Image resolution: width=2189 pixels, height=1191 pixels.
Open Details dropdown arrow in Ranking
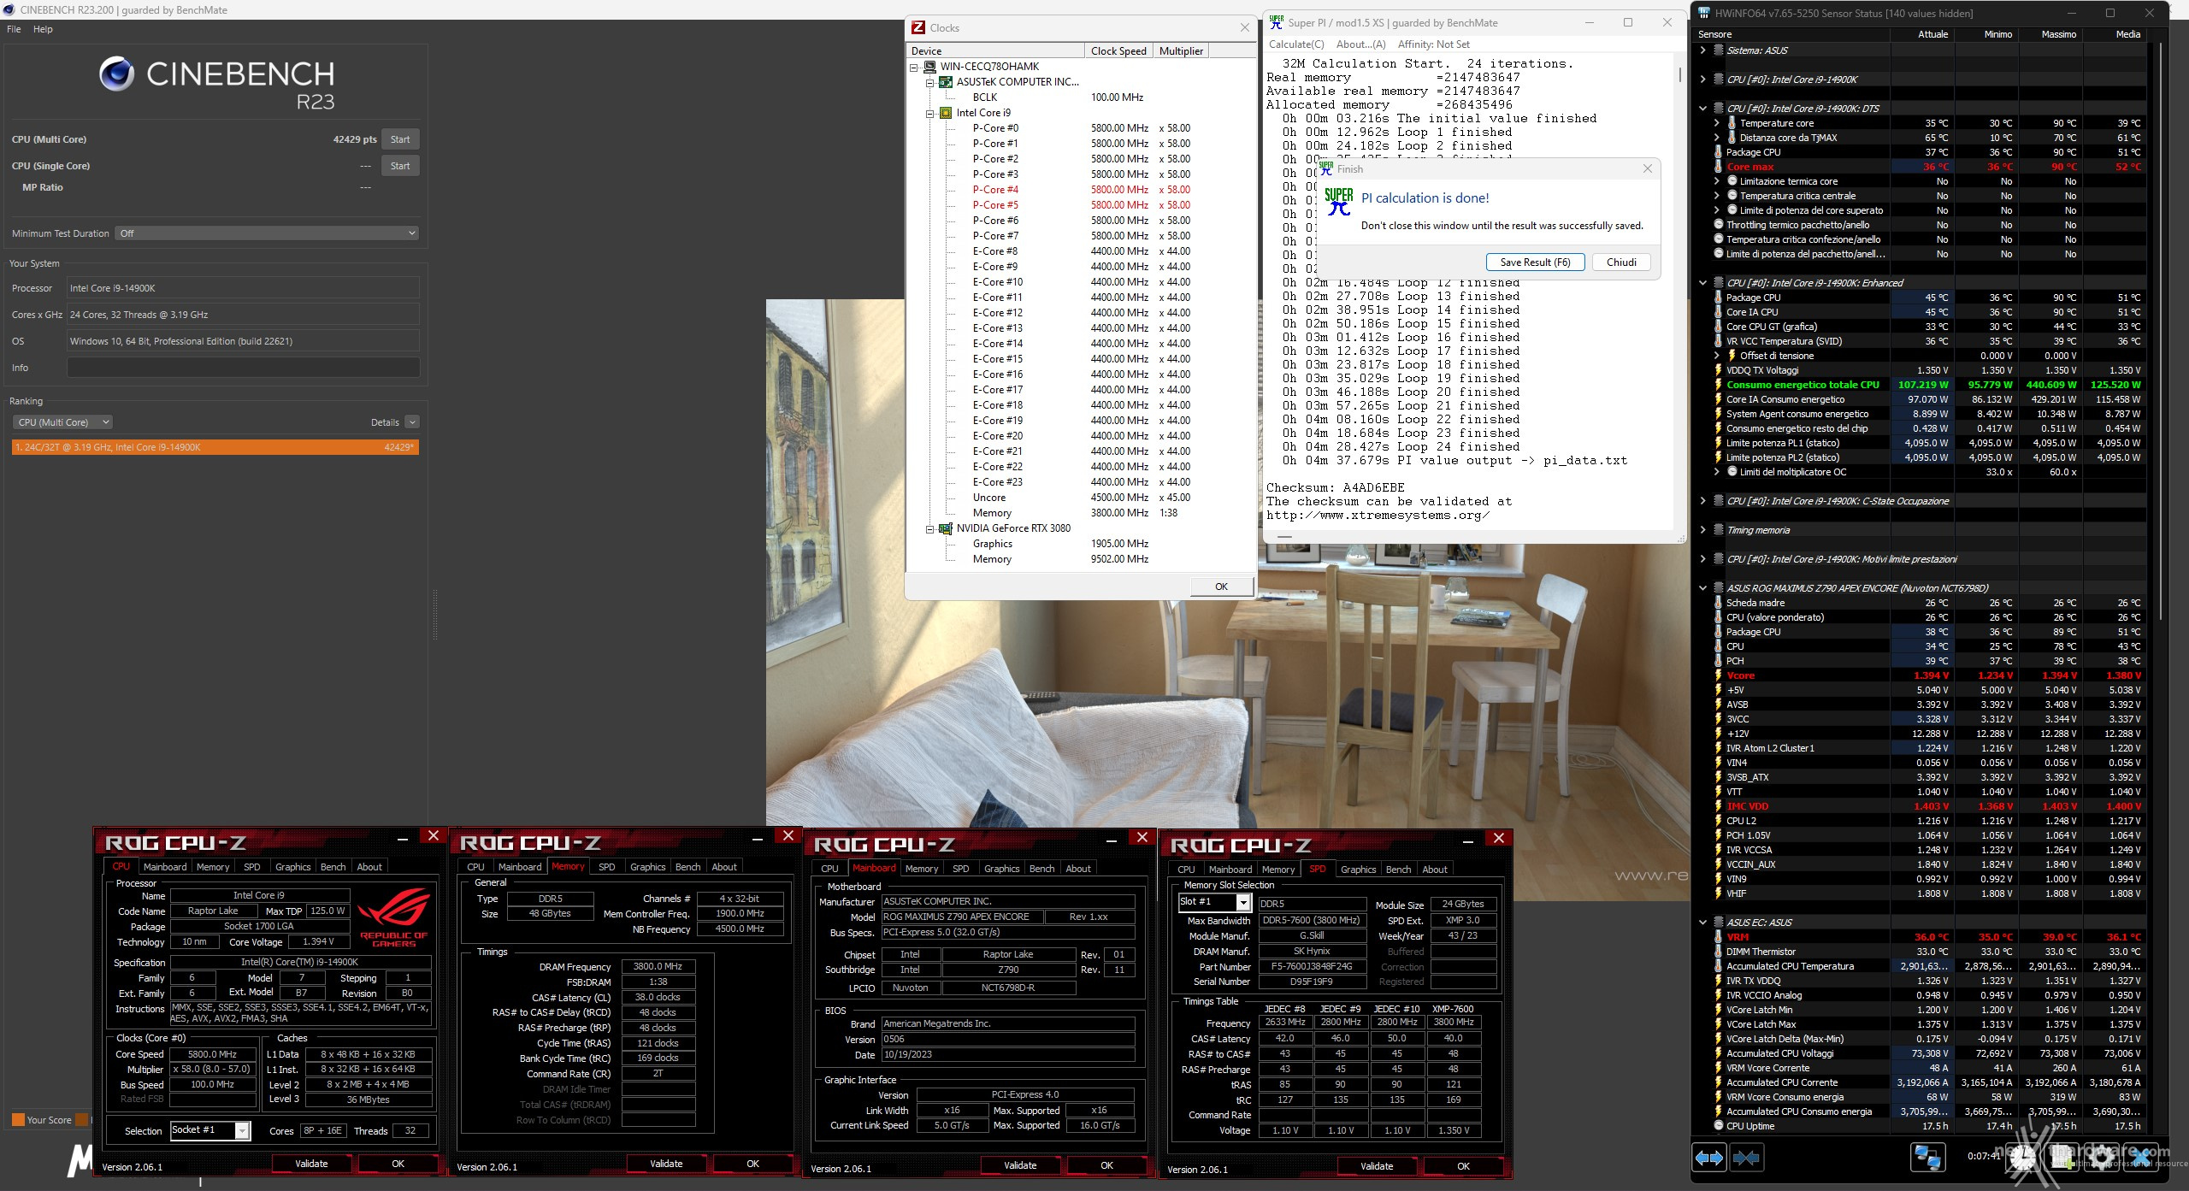point(412,422)
